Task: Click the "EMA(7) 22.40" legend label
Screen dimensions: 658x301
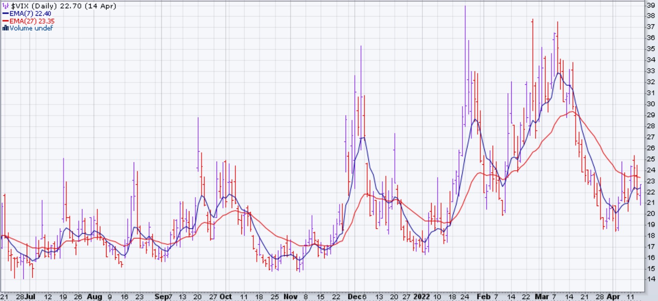Action: click(30, 13)
